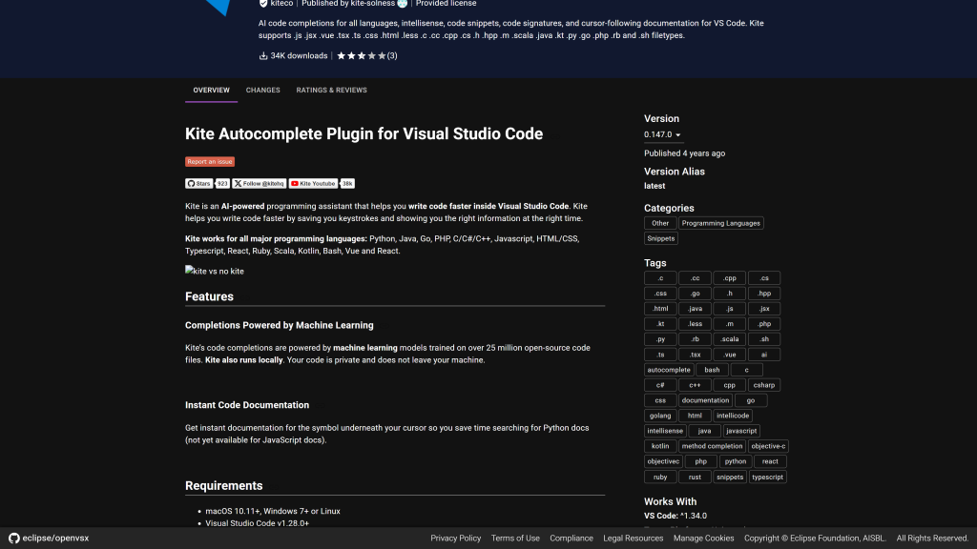Open publisher kite-solness profile link
Image resolution: width=977 pixels, height=549 pixels.
click(348, 3)
